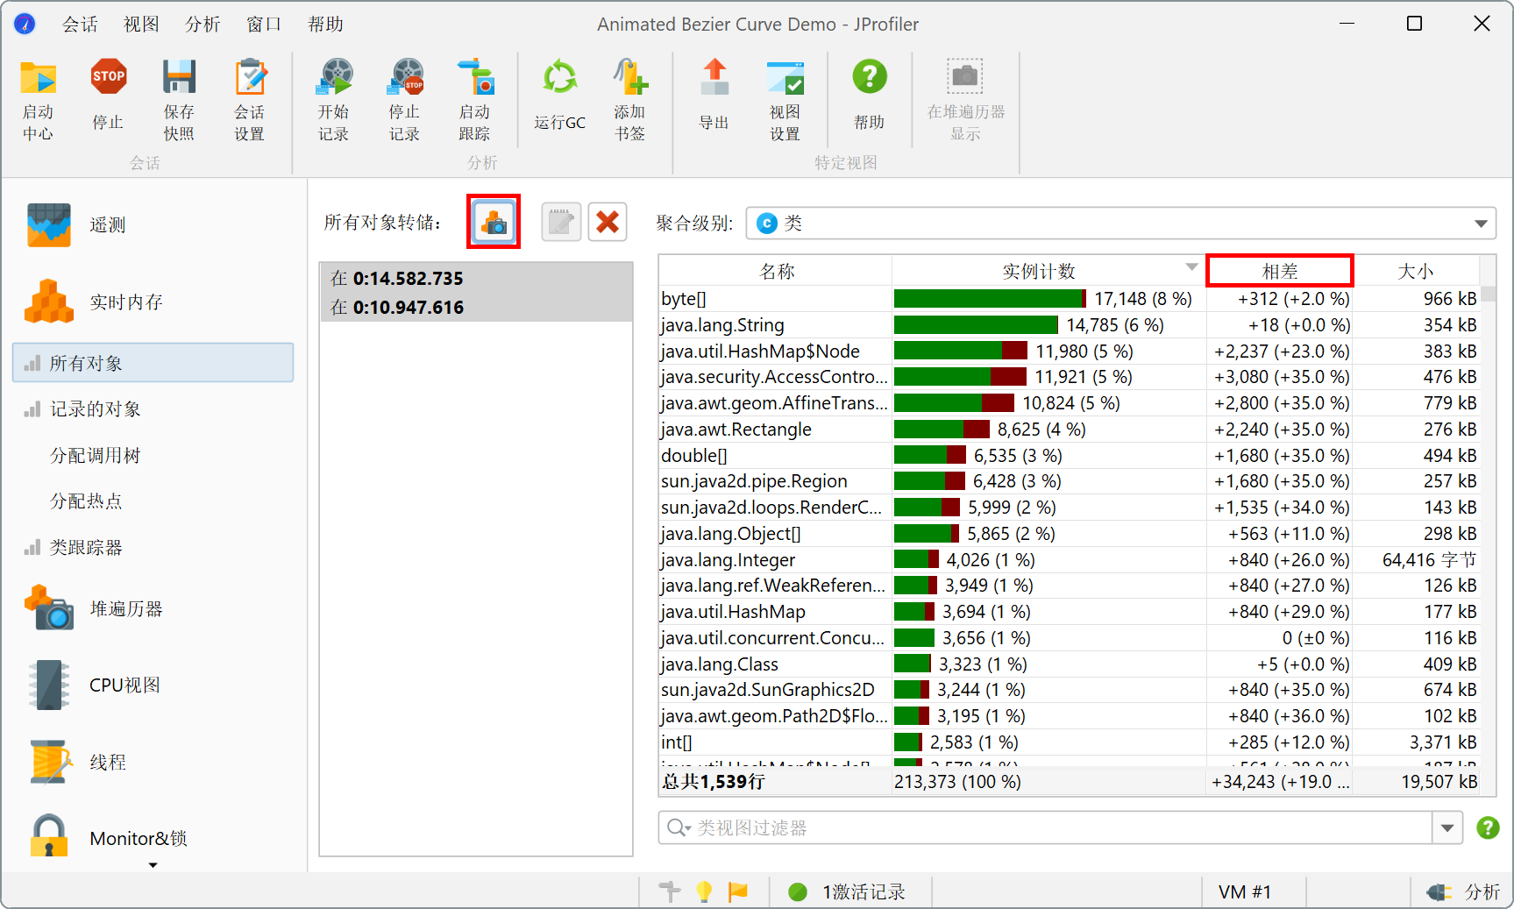Sort by the 实例计数 column header
The image size is (1514, 909).
tap(1048, 271)
